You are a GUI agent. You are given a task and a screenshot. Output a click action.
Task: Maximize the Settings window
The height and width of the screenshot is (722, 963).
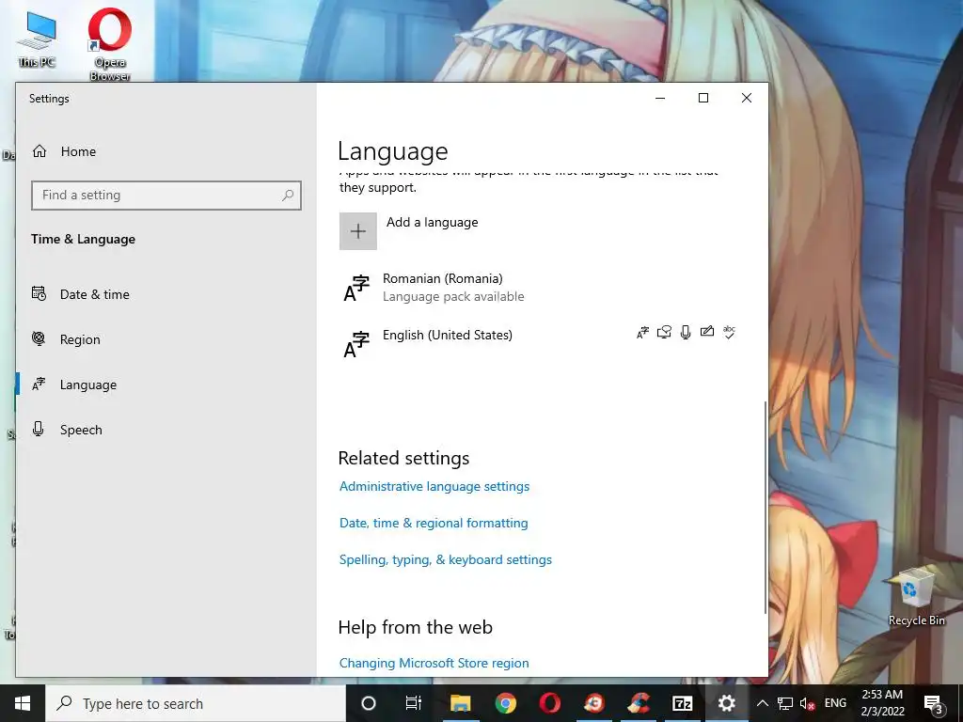pos(703,98)
